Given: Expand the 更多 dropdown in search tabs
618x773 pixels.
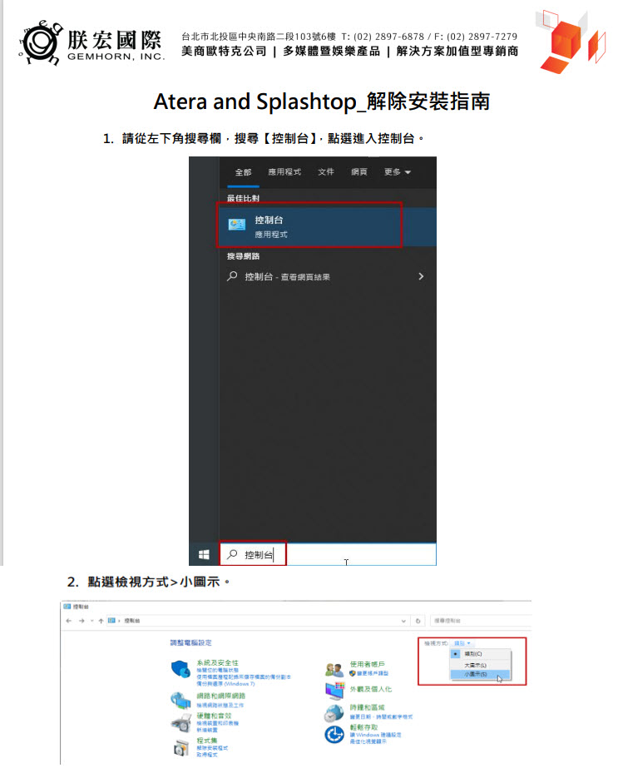Looking at the screenshot, I should point(397,172).
